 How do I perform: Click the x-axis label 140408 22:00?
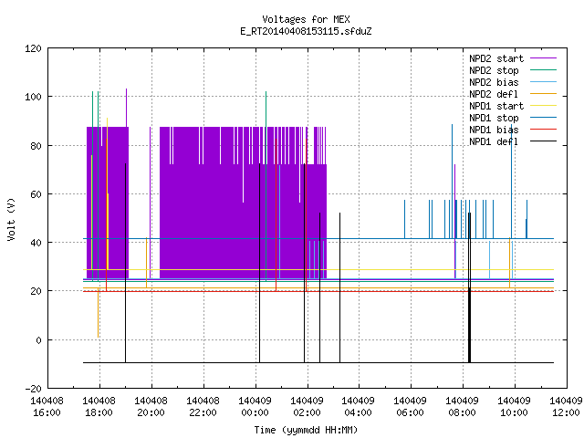tap(203, 407)
